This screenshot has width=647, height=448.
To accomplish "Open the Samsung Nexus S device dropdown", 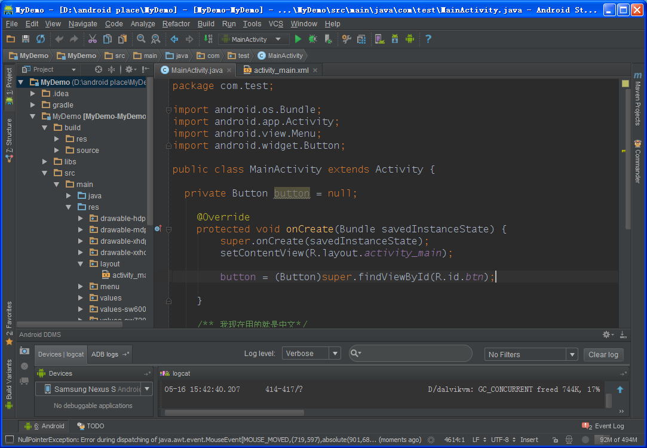I will [94, 389].
